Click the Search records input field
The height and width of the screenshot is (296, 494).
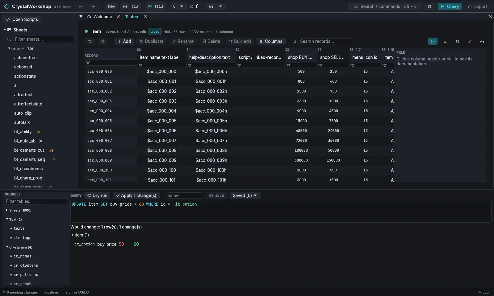326,41
